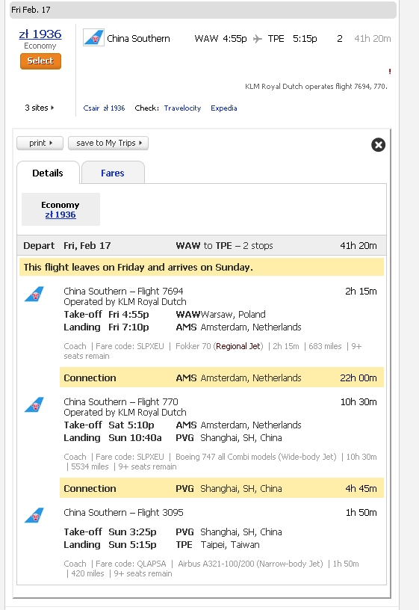This screenshot has height=610, width=419.
Task: Click zł 1936 link in Economy box
Action: coord(60,215)
